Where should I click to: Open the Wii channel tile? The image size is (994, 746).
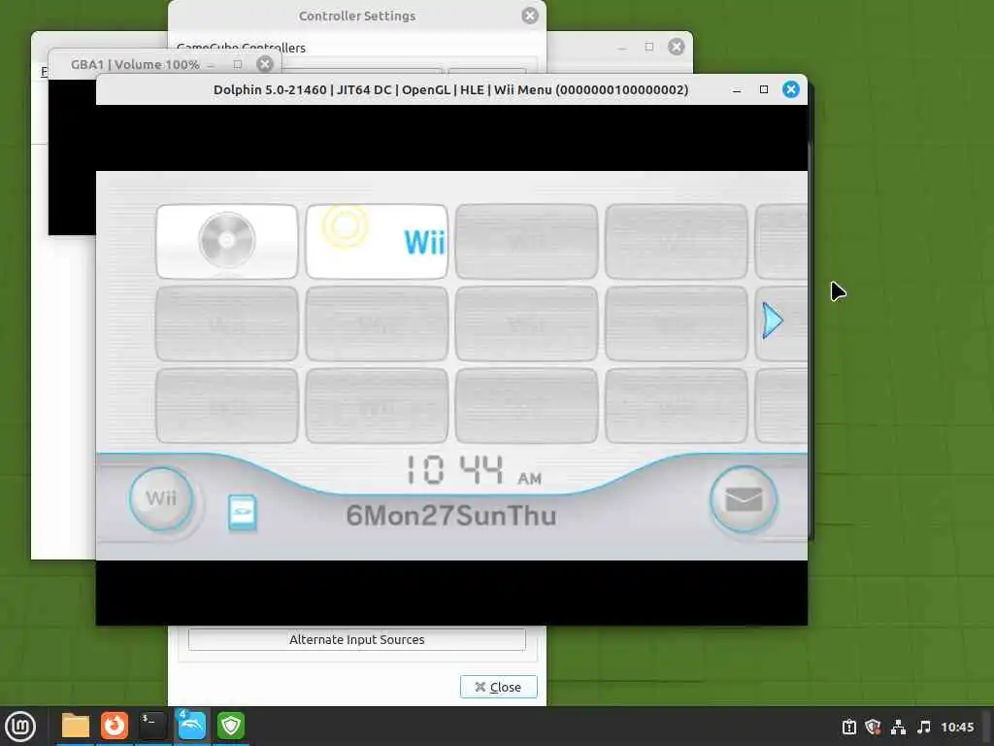coord(377,241)
